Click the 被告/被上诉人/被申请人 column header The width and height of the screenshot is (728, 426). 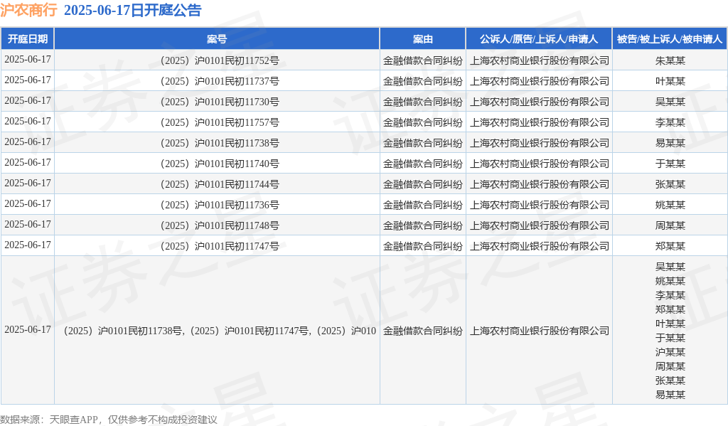tap(670, 39)
